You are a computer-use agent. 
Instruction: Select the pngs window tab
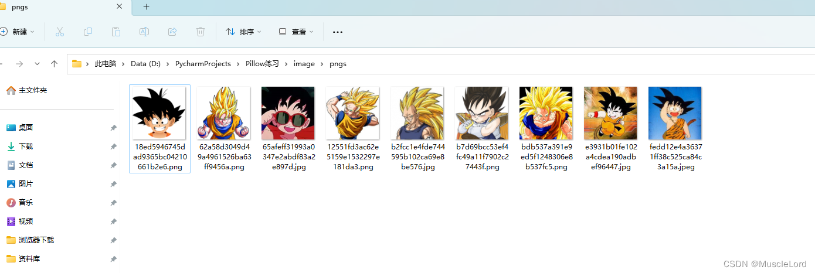pos(64,7)
